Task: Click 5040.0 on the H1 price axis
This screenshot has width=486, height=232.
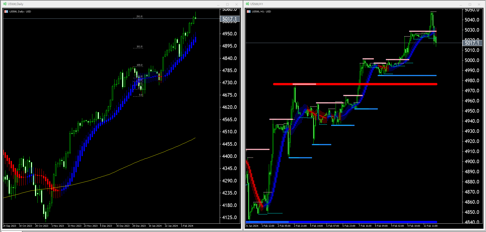Action: [x=472, y=20]
